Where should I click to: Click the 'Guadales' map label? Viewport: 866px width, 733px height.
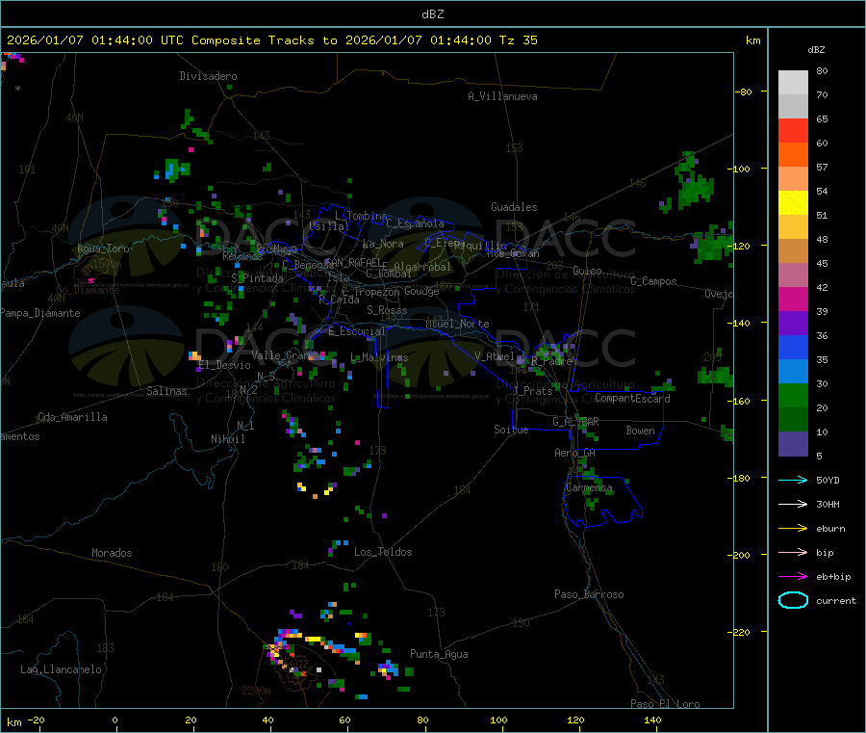pyautogui.click(x=514, y=207)
